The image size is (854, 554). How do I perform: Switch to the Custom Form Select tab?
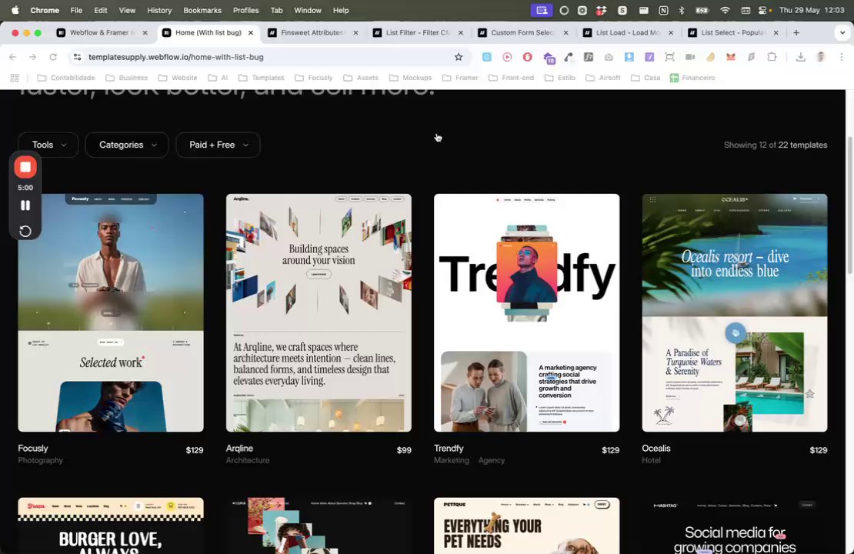(x=522, y=32)
